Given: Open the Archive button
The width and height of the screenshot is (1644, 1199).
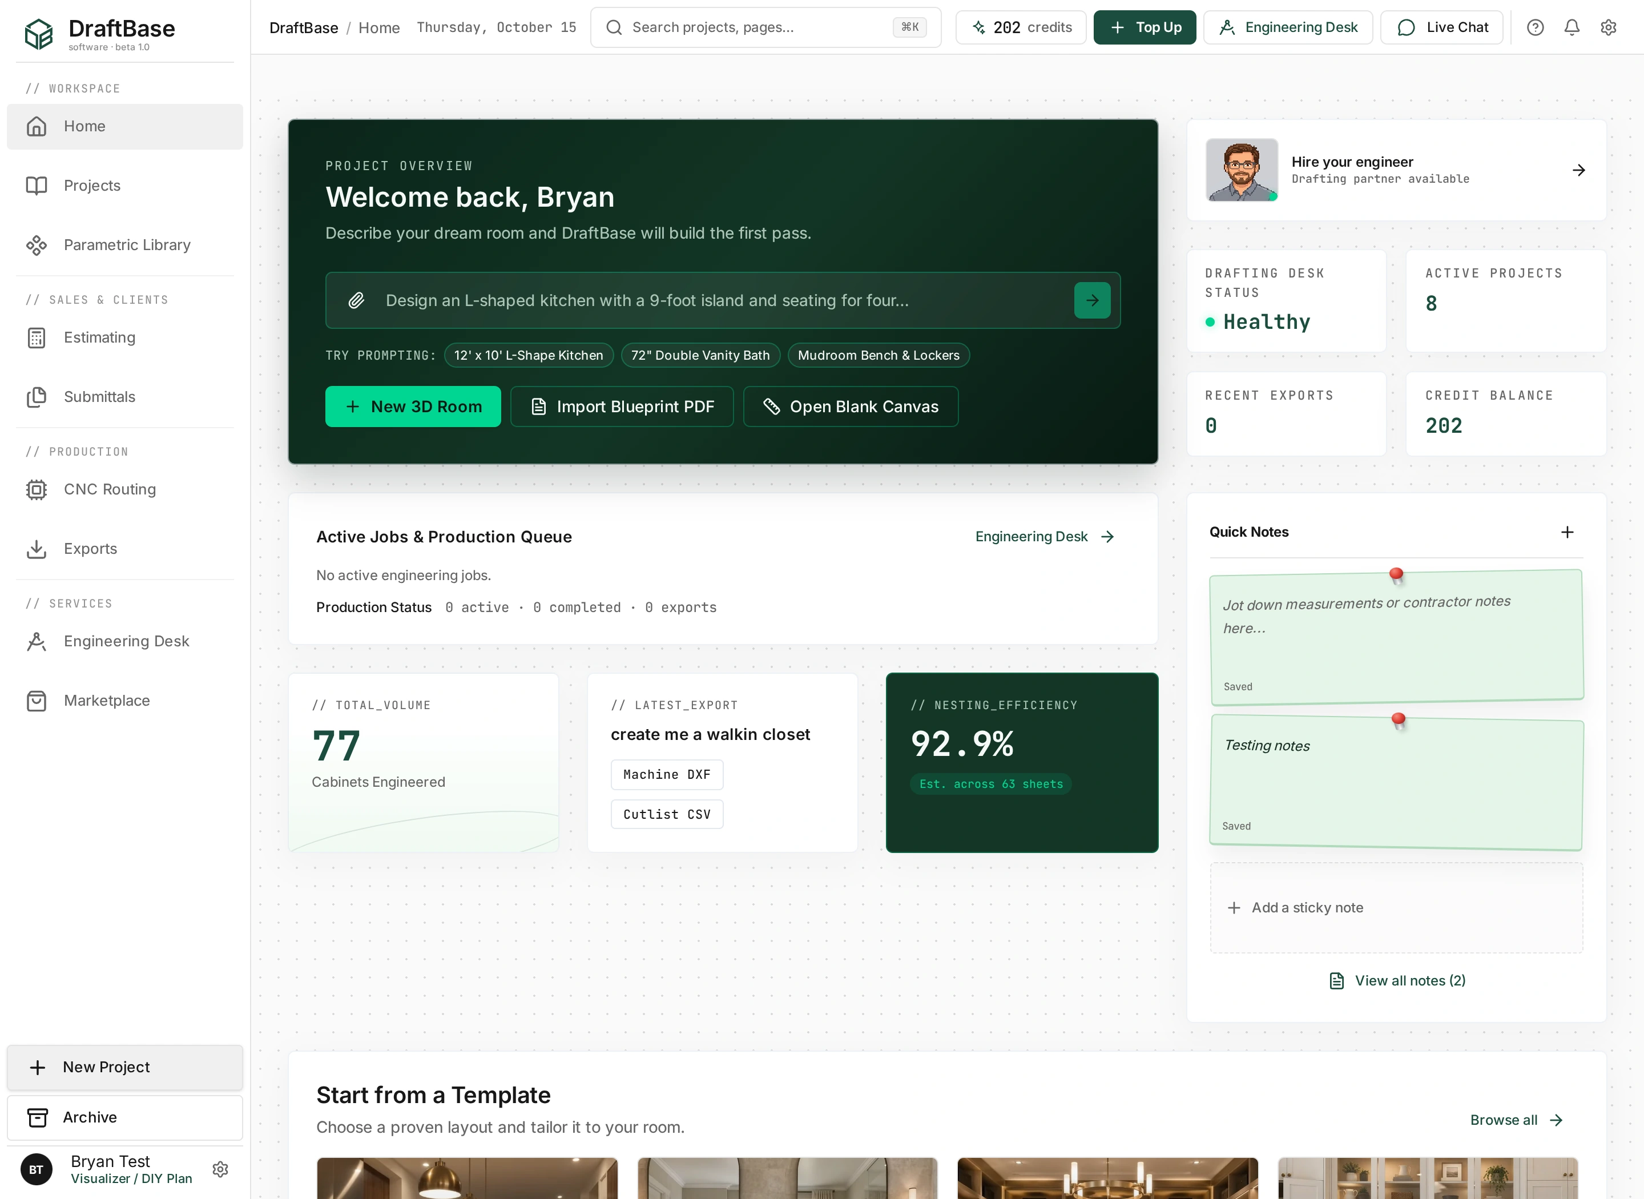Looking at the screenshot, I should pos(125,1117).
